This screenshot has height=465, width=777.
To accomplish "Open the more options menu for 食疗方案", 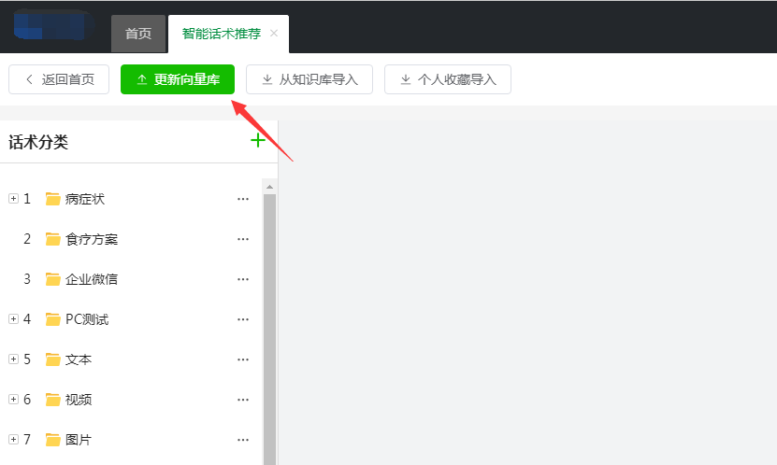I will 243,239.
